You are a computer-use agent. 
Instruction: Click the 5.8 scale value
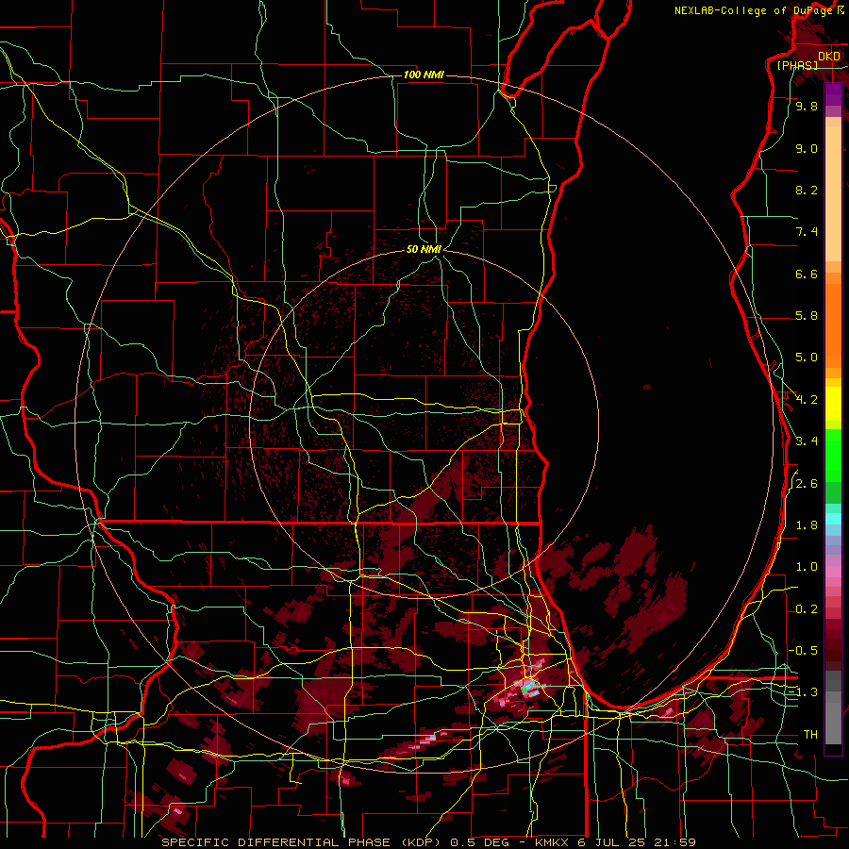(x=807, y=316)
